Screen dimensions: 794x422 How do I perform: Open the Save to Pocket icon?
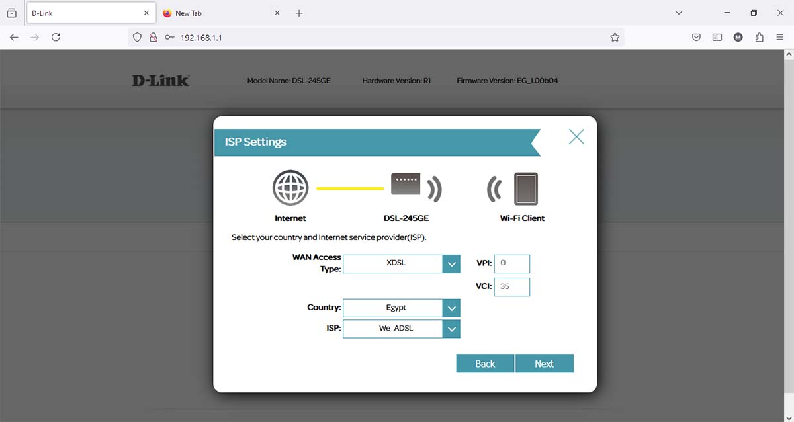pyautogui.click(x=697, y=38)
